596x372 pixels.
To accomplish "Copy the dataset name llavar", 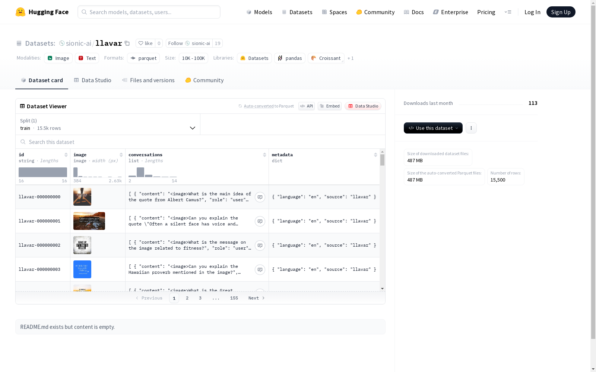I will (127, 43).
